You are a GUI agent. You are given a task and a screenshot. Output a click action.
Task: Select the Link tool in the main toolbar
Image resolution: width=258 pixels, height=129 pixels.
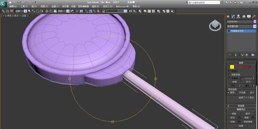tap(3, 11)
